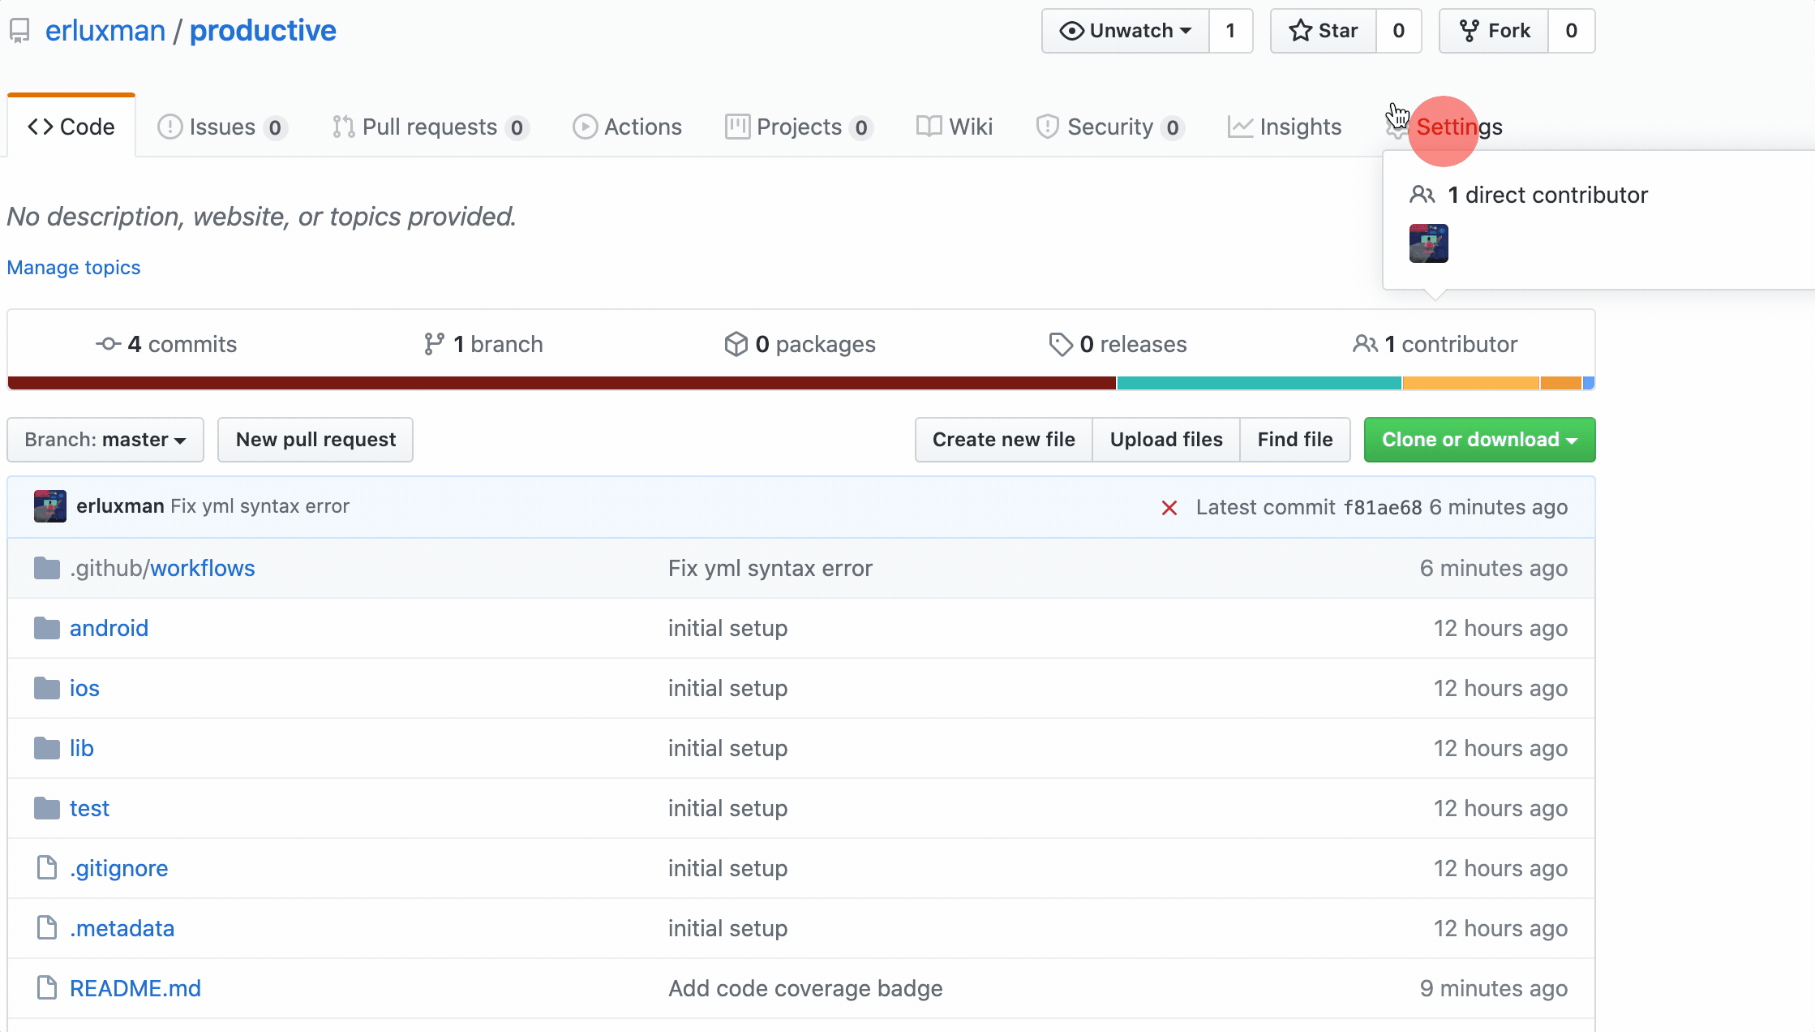Click the repository icon beside erluxman
The height and width of the screenshot is (1032, 1815).
pos(19,31)
